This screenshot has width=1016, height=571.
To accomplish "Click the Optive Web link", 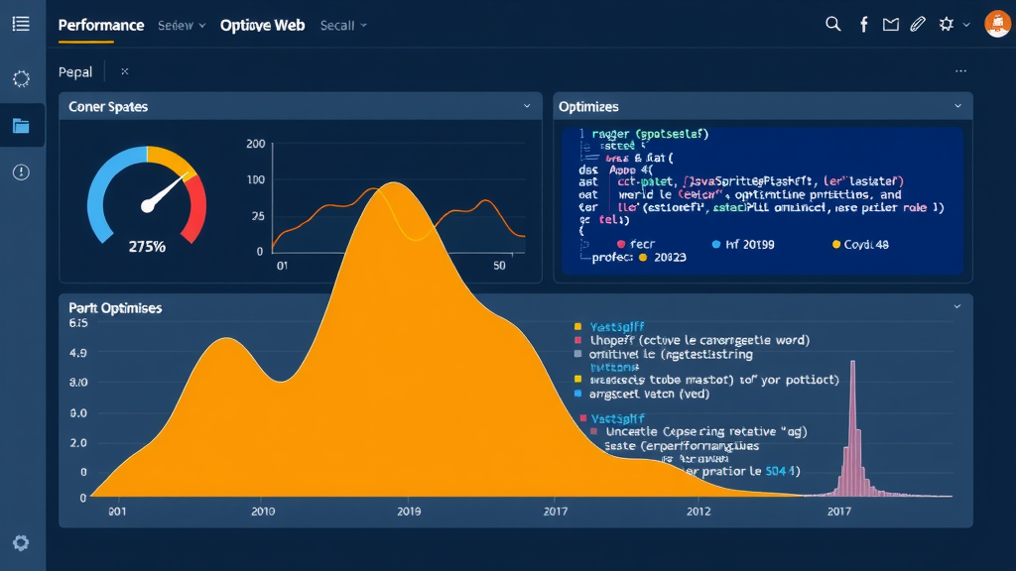I will tap(262, 25).
